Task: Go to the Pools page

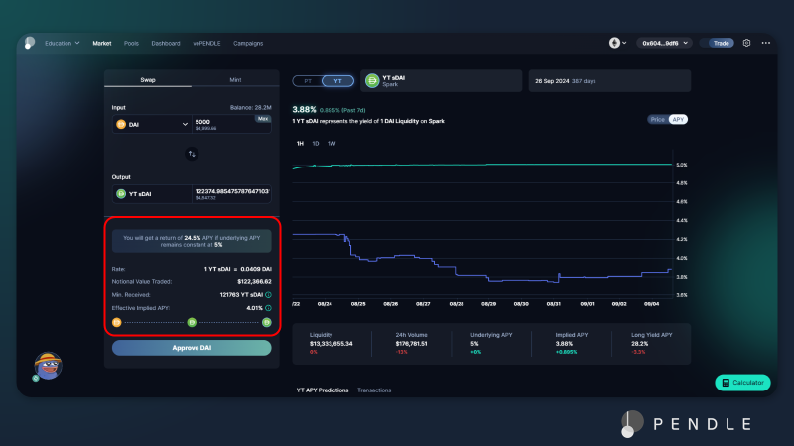Action: point(131,43)
